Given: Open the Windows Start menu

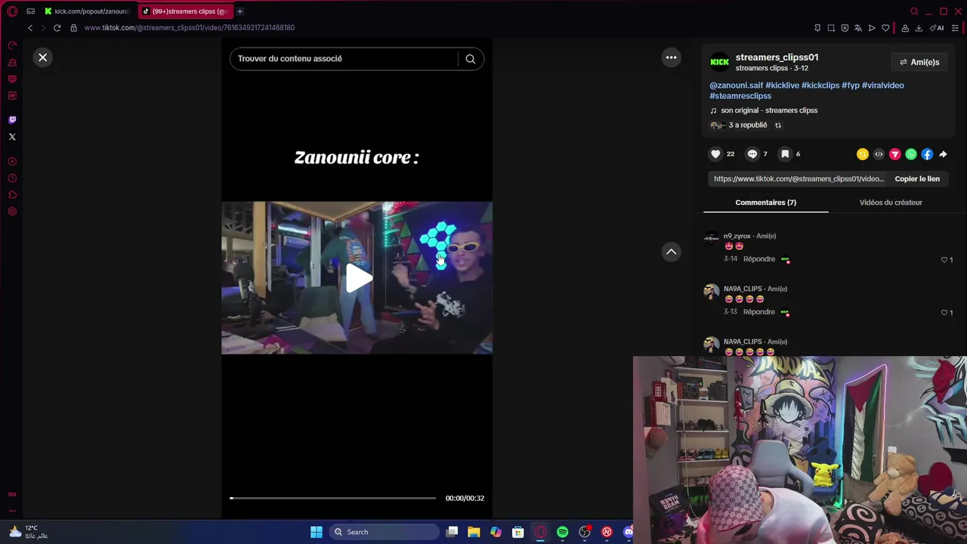Looking at the screenshot, I should coord(317,532).
